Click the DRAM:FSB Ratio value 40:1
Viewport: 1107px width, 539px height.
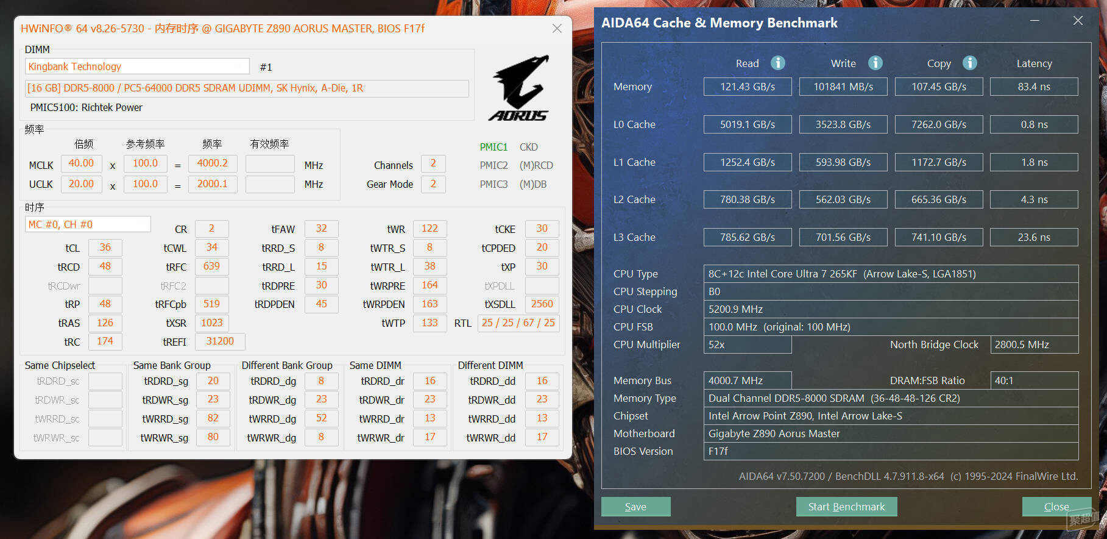(1034, 380)
